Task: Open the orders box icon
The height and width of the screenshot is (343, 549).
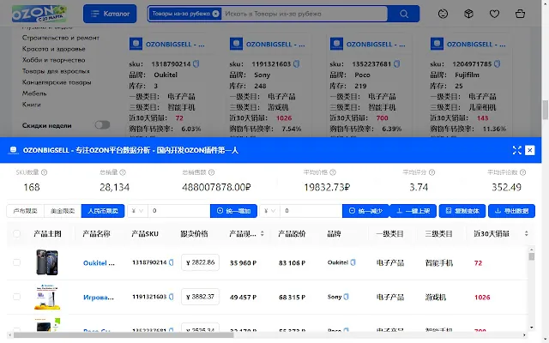Action: 468,14
